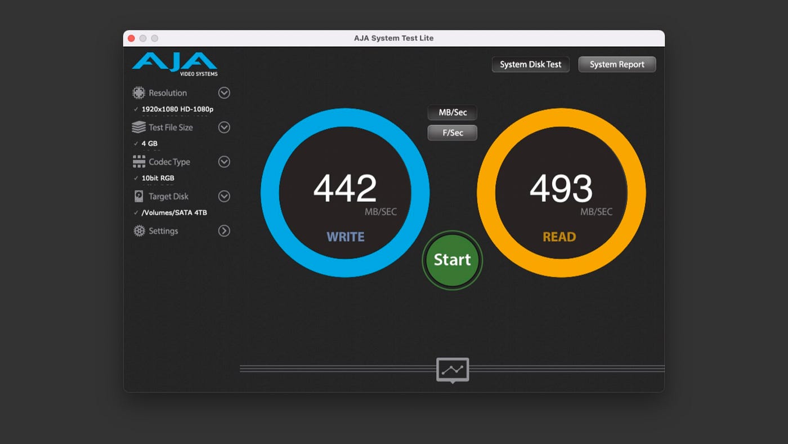Click the Settings gear icon
788x444 pixels.
tap(138, 231)
